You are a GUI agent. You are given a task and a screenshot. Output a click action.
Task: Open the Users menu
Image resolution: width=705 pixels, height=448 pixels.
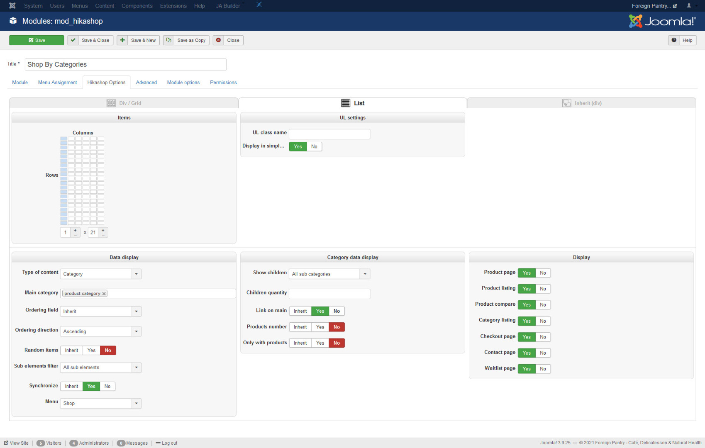(57, 6)
